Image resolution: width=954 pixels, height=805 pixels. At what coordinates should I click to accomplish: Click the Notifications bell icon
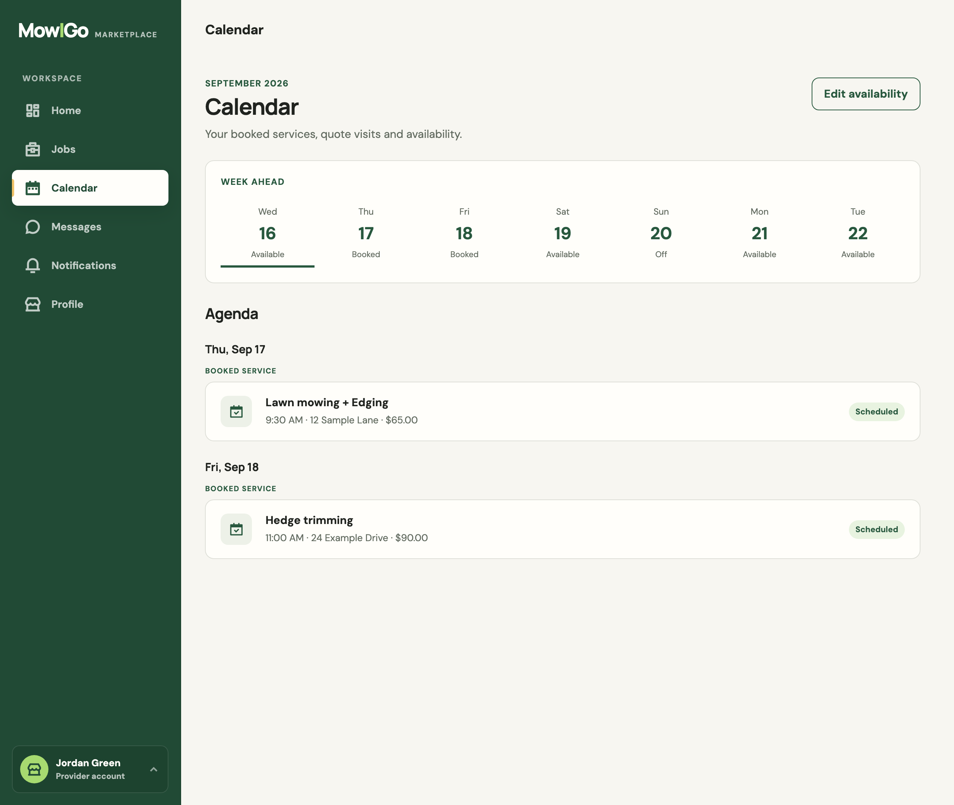point(32,266)
